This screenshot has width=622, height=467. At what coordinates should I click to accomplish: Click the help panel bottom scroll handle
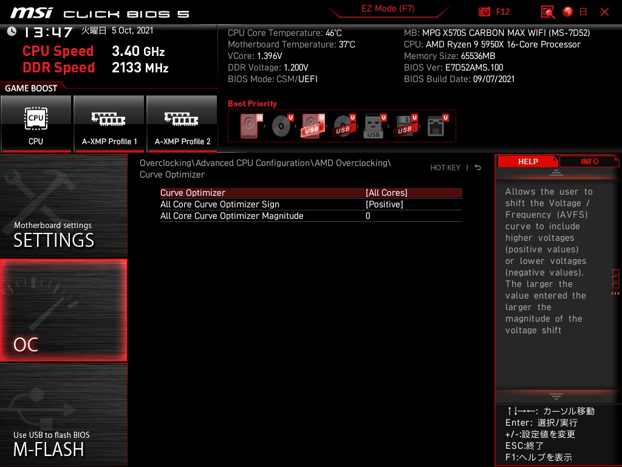(556, 396)
